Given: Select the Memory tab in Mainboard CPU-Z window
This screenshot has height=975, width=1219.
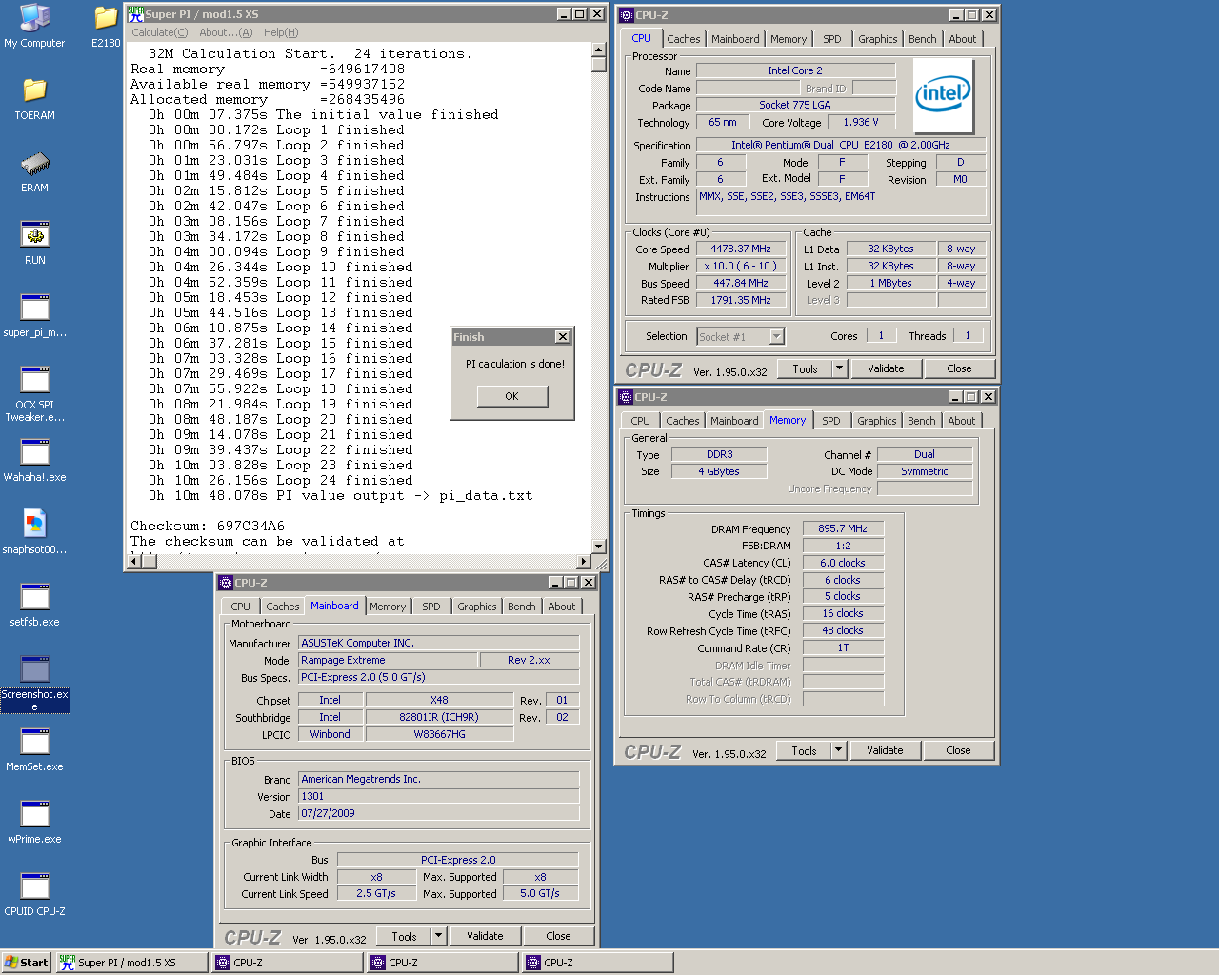Looking at the screenshot, I should [x=388, y=607].
